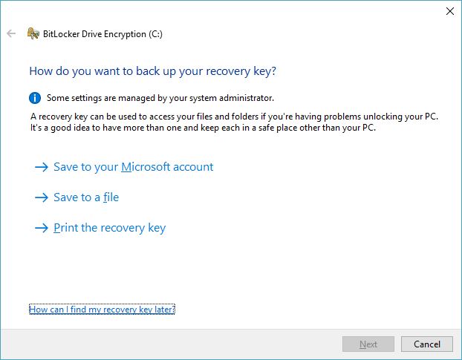Click the disabled Next button
This screenshot has width=462, height=360.
click(x=368, y=344)
